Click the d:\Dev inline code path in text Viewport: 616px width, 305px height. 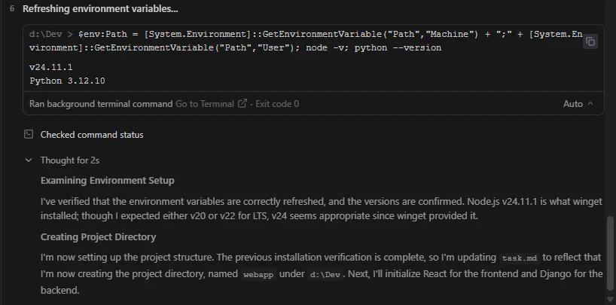click(325, 274)
